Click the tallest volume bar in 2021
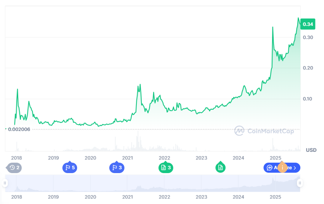This screenshot has width=324, height=204. click(x=138, y=141)
